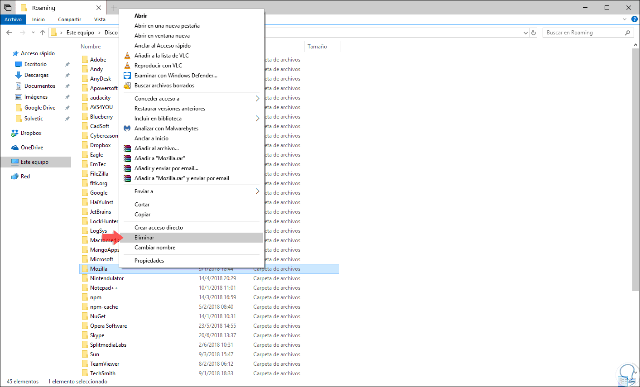
Task: Go up one folder level with the up arrow
Action: (43, 33)
